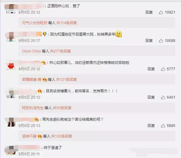Image resolution: width=181 pixels, height=158 pixels.
Task: Open the 共132条回复 replies
Action: click(62, 136)
